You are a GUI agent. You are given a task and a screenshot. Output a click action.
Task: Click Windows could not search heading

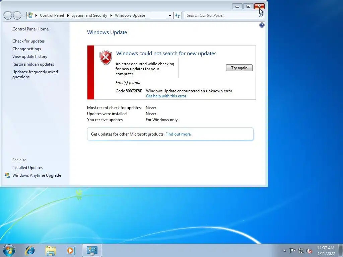click(x=166, y=53)
